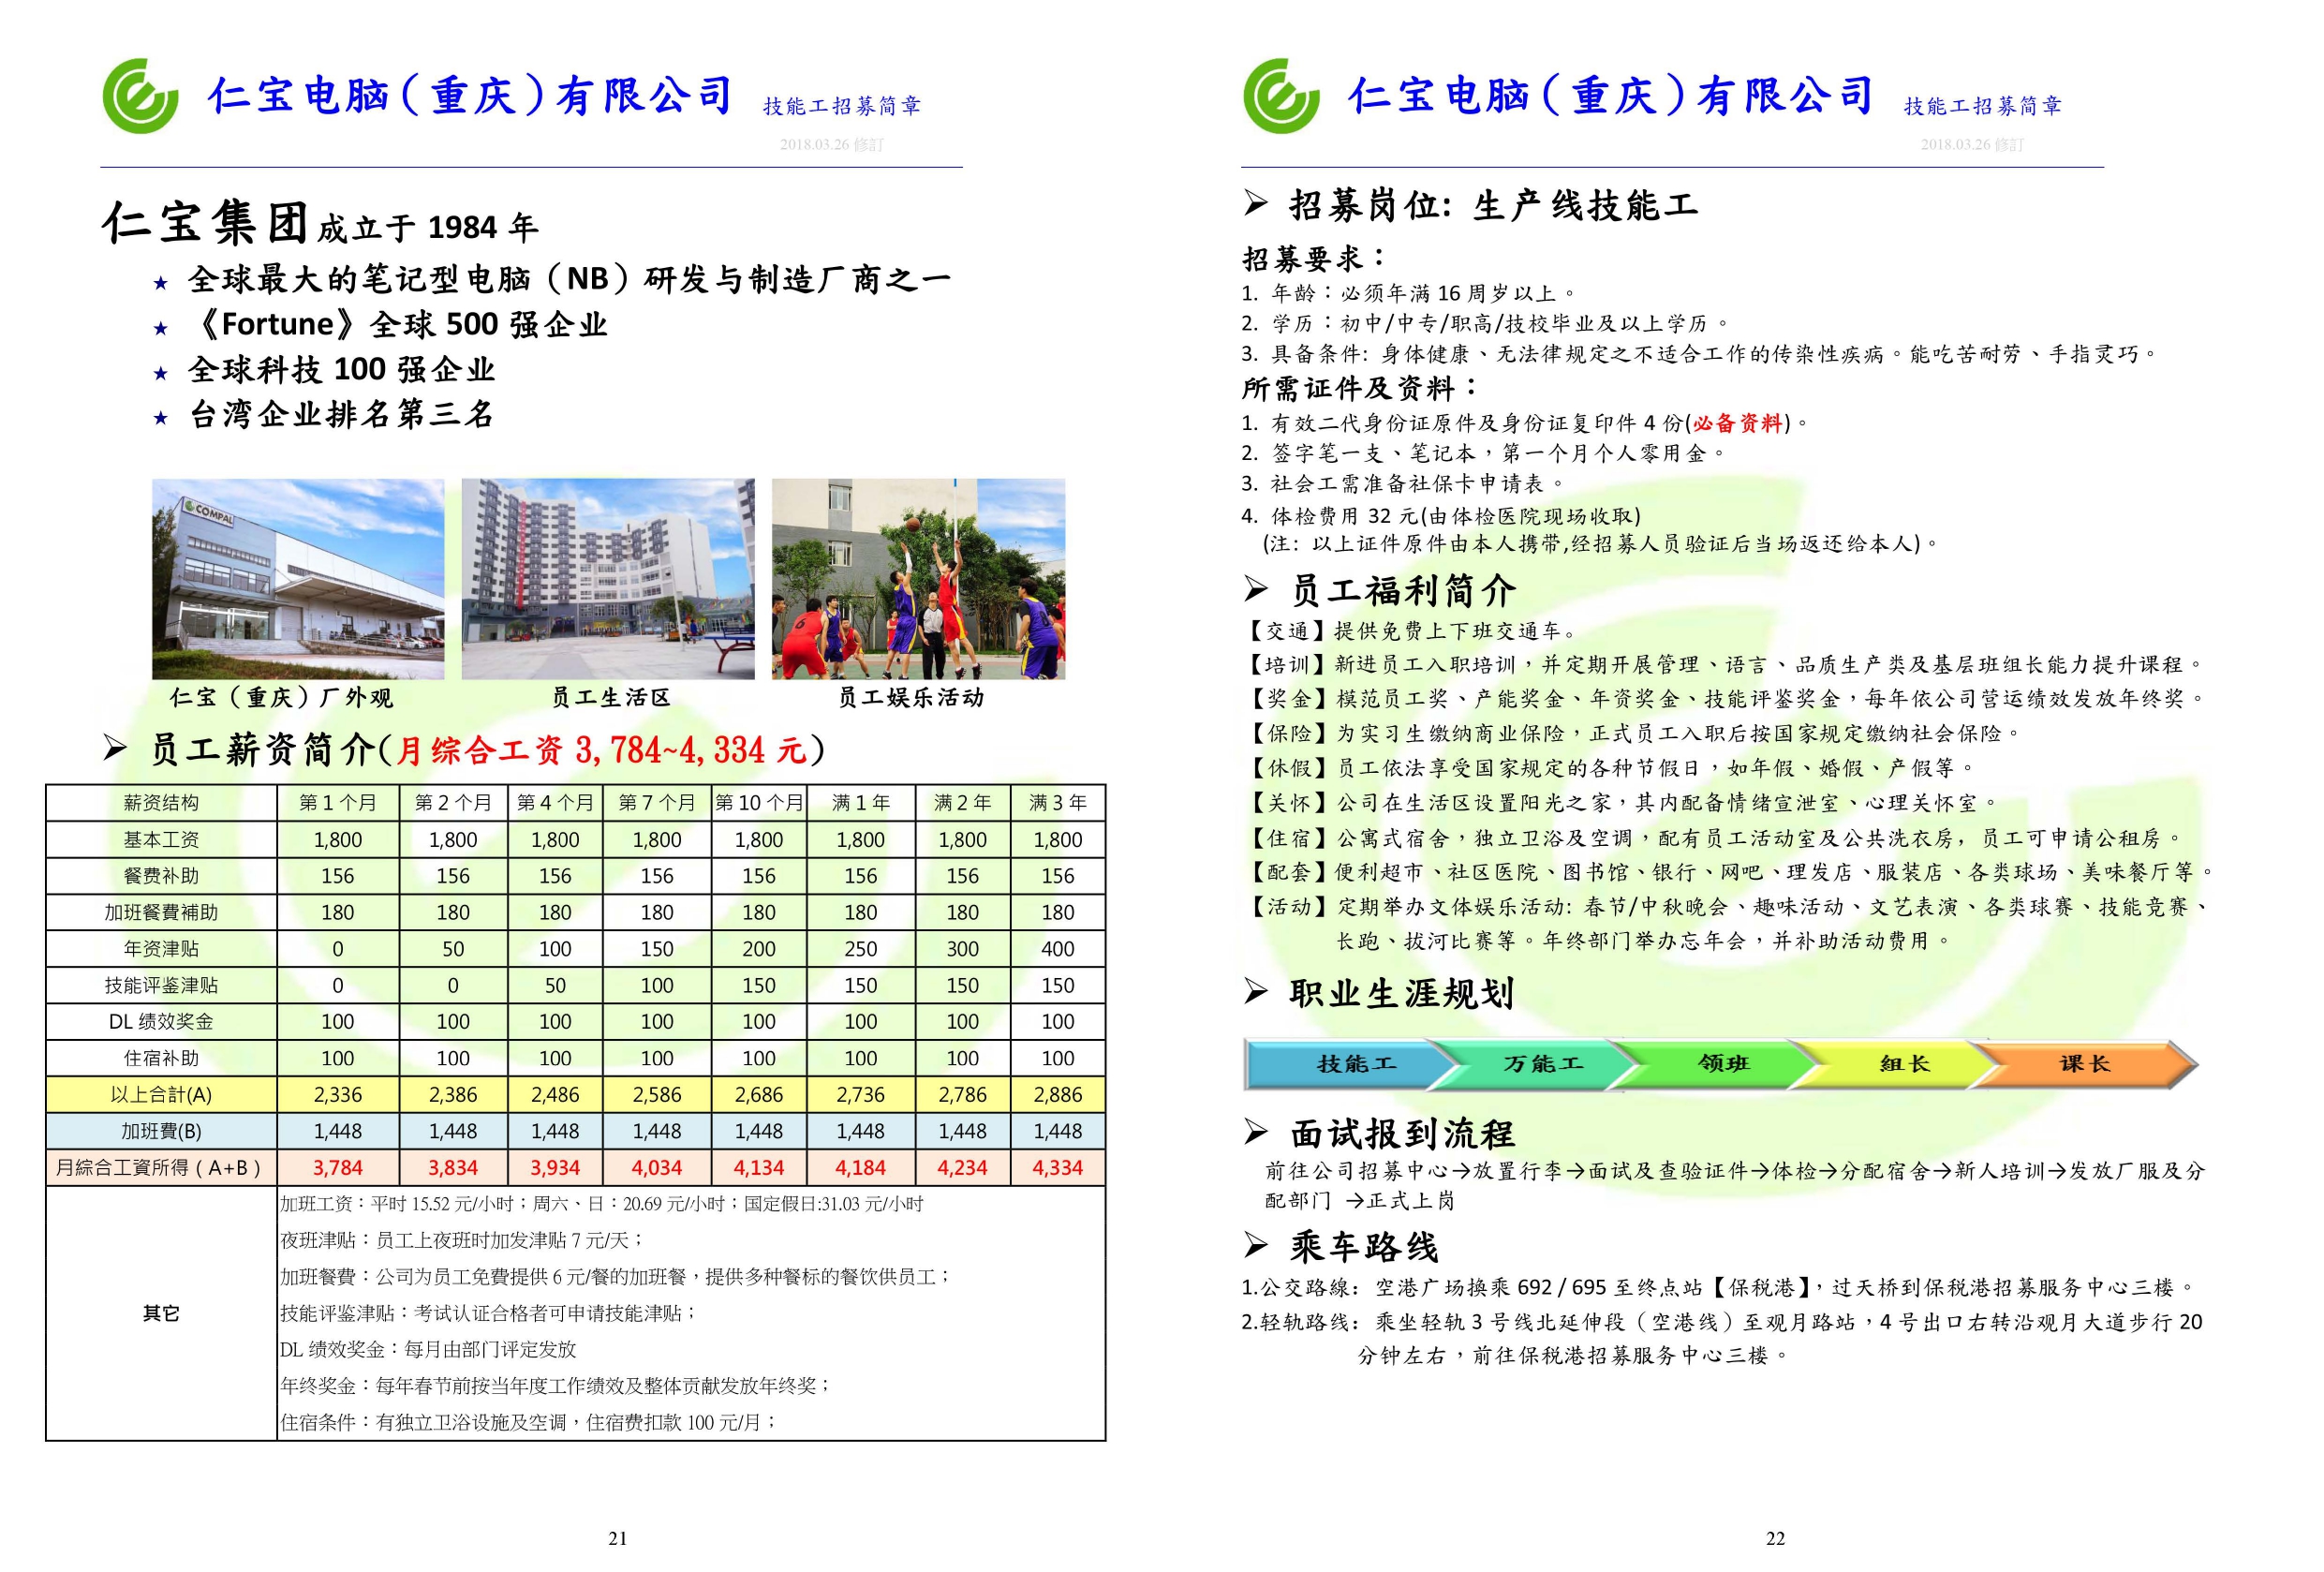Click the 课长 career stage arrow
2324x1572 pixels.
(x=2085, y=1064)
